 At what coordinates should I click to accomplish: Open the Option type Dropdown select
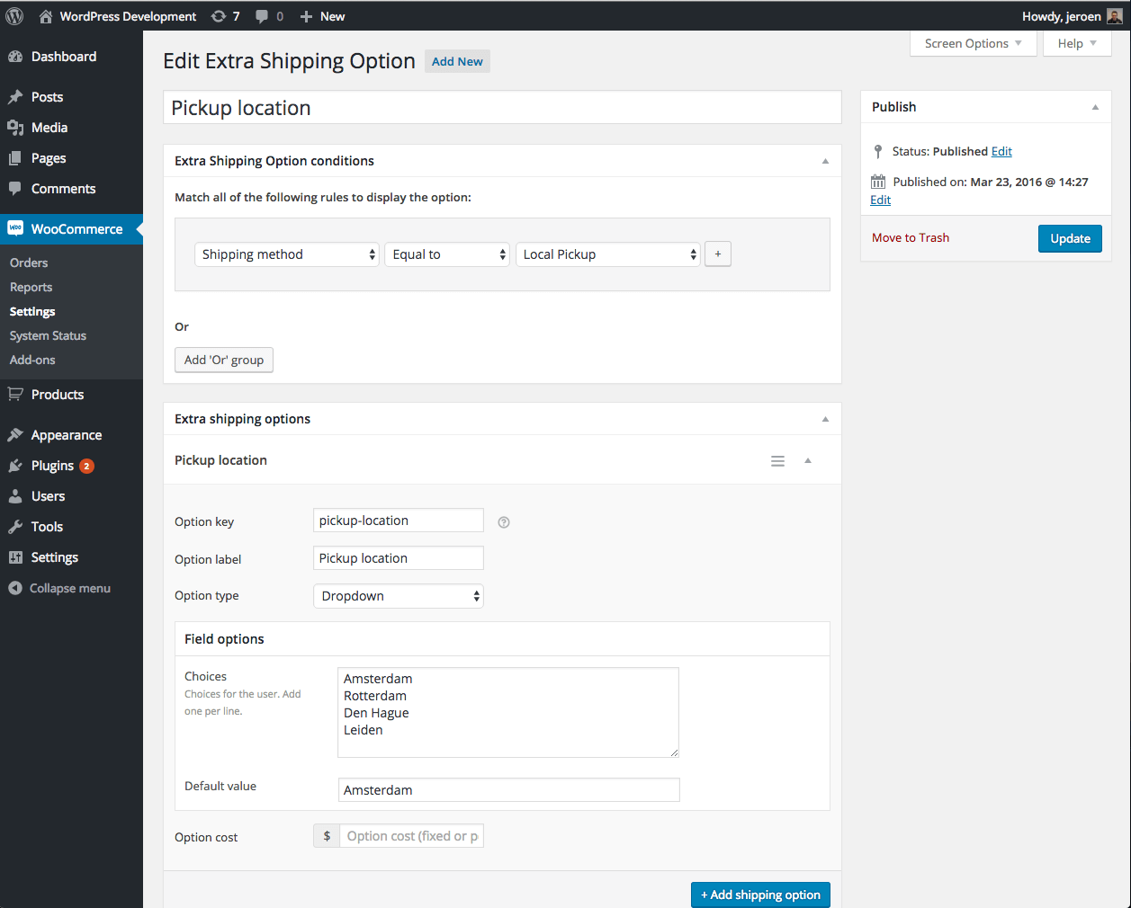pyautogui.click(x=399, y=596)
